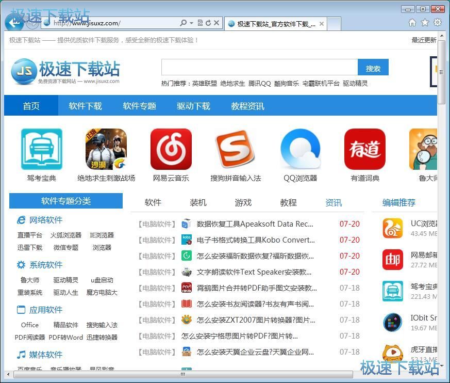Viewport: 450px width, 383px height.
Task: Click the 绝地求生 hot recommendation link
Action: pyautogui.click(x=232, y=83)
